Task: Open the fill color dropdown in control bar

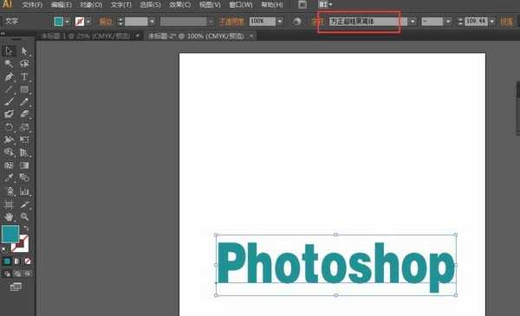Action: tap(68, 22)
